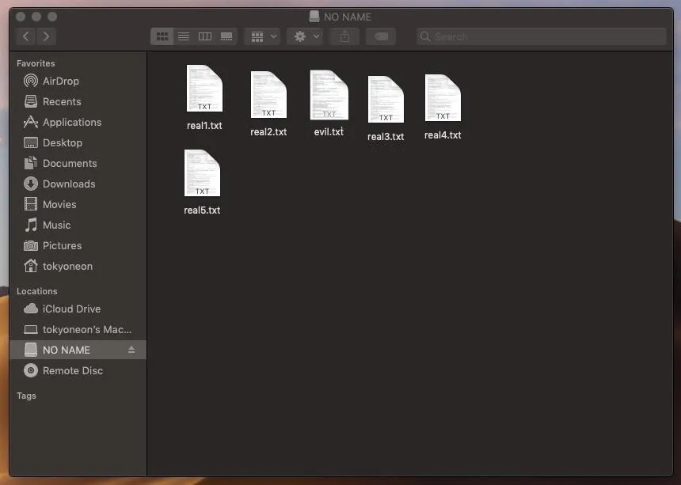This screenshot has width=681, height=485.
Task: Eject the NO NAME volume
Action: (x=131, y=350)
